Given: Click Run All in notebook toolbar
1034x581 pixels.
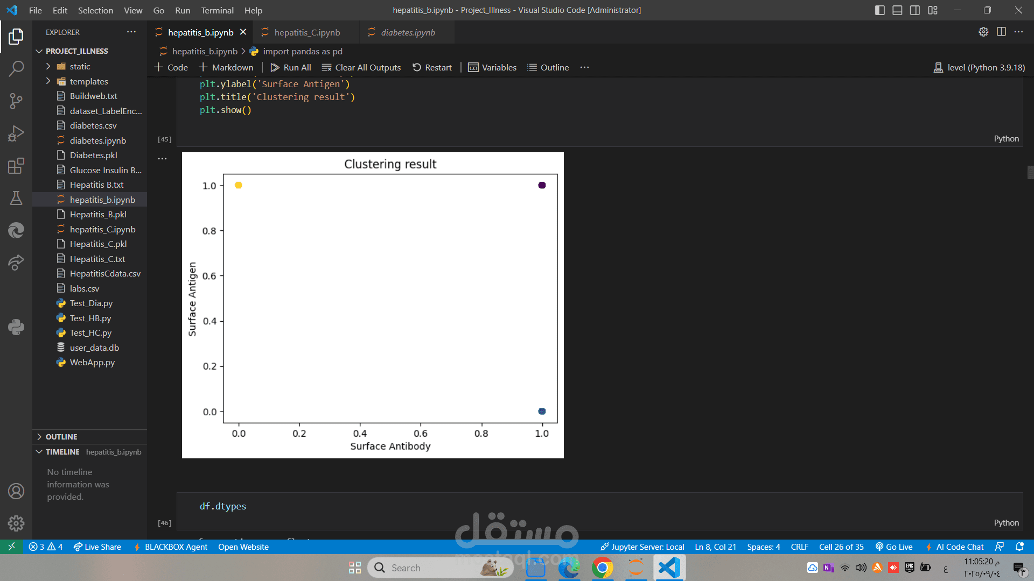Looking at the screenshot, I should (291, 67).
